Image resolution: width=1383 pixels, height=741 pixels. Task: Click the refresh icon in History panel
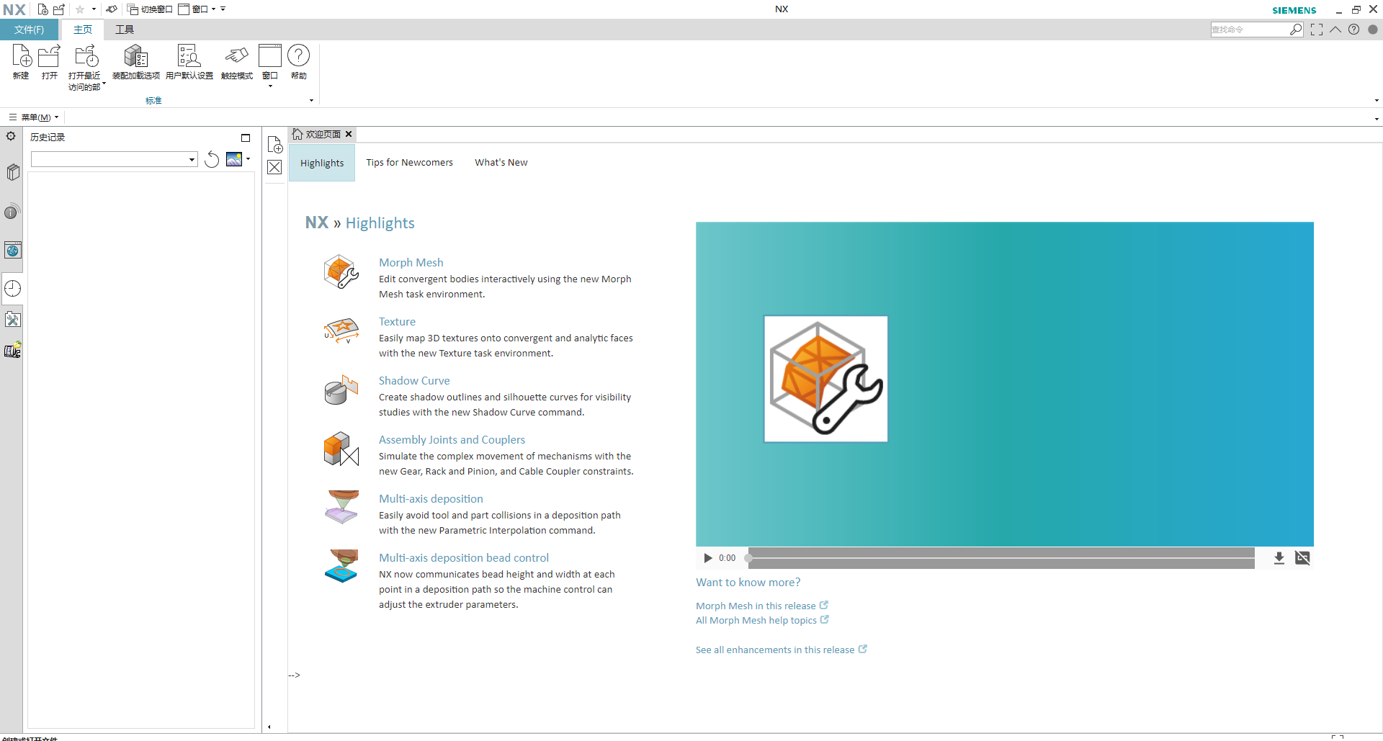(x=212, y=159)
